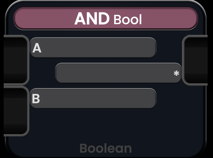213x158 pixels.
Task: Click the word Bool in the header
Action: click(128, 19)
